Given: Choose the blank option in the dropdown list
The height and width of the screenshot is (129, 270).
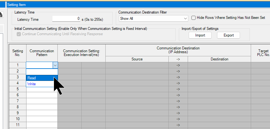Looking at the screenshot, I should point(42,72).
